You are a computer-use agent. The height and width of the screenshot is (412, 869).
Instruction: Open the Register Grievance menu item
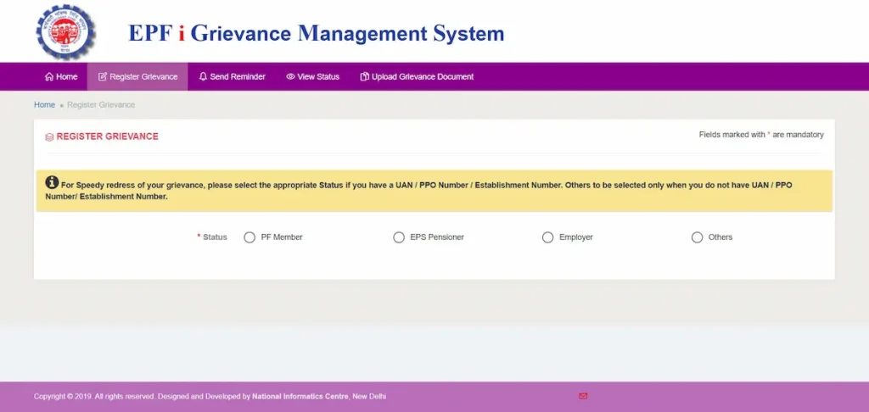coord(137,76)
